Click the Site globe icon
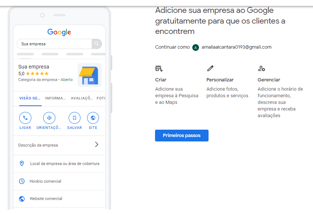The height and width of the screenshot is (214, 313). (93, 118)
